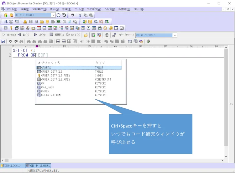The width and height of the screenshot is (235, 173).
Task: Click the open folder icon in run toolbar
Action: click(86, 35)
